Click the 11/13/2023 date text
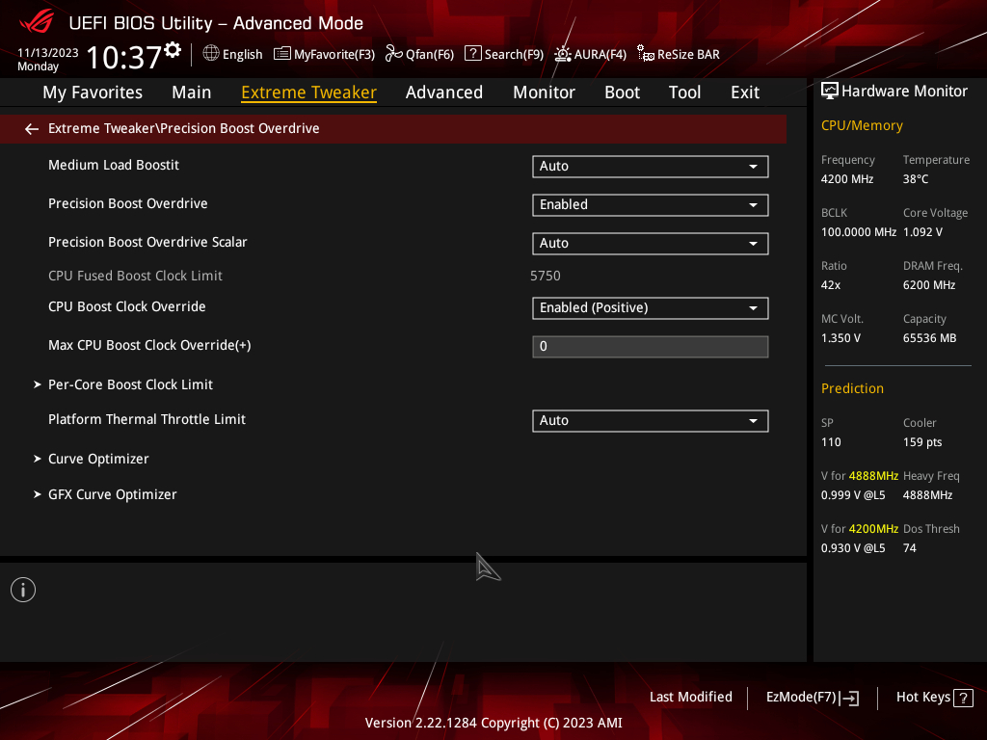 click(x=48, y=53)
